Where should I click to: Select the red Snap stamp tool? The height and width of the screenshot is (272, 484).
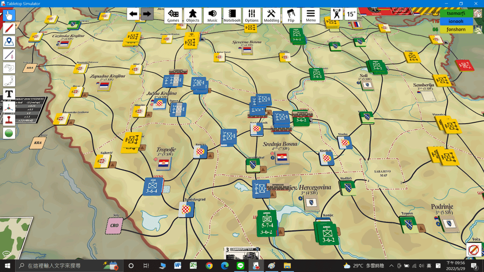pyautogui.click(x=9, y=120)
